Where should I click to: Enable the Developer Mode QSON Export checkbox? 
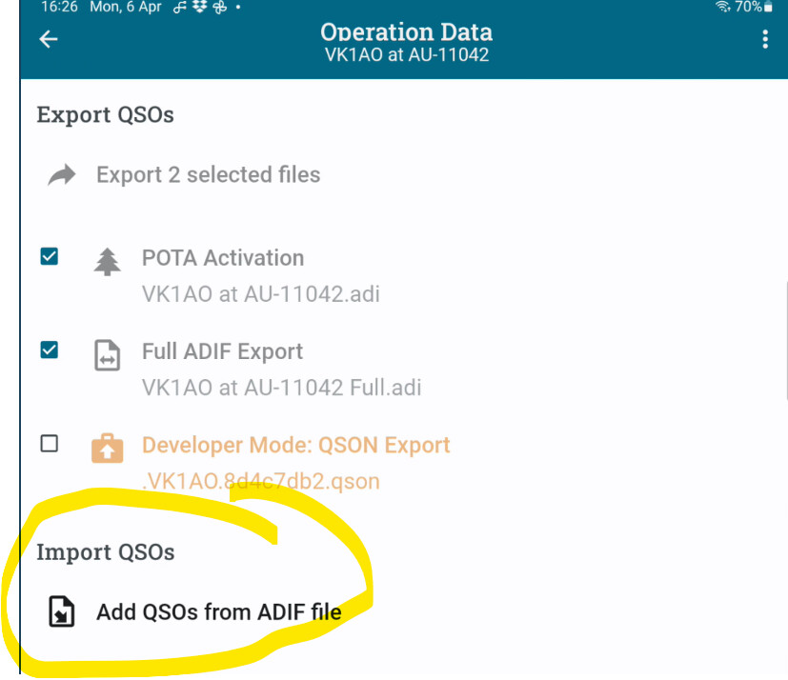coord(50,444)
